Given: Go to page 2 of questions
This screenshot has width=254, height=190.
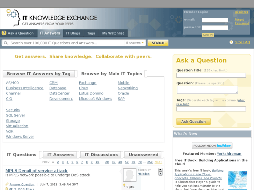Looking at the screenshot, I should point(58,162).
